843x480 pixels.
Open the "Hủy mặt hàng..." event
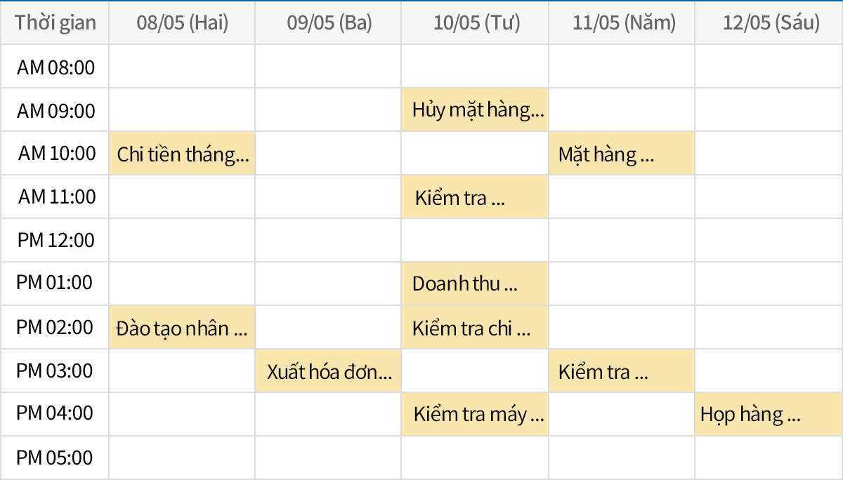pyautogui.click(x=475, y=110)
